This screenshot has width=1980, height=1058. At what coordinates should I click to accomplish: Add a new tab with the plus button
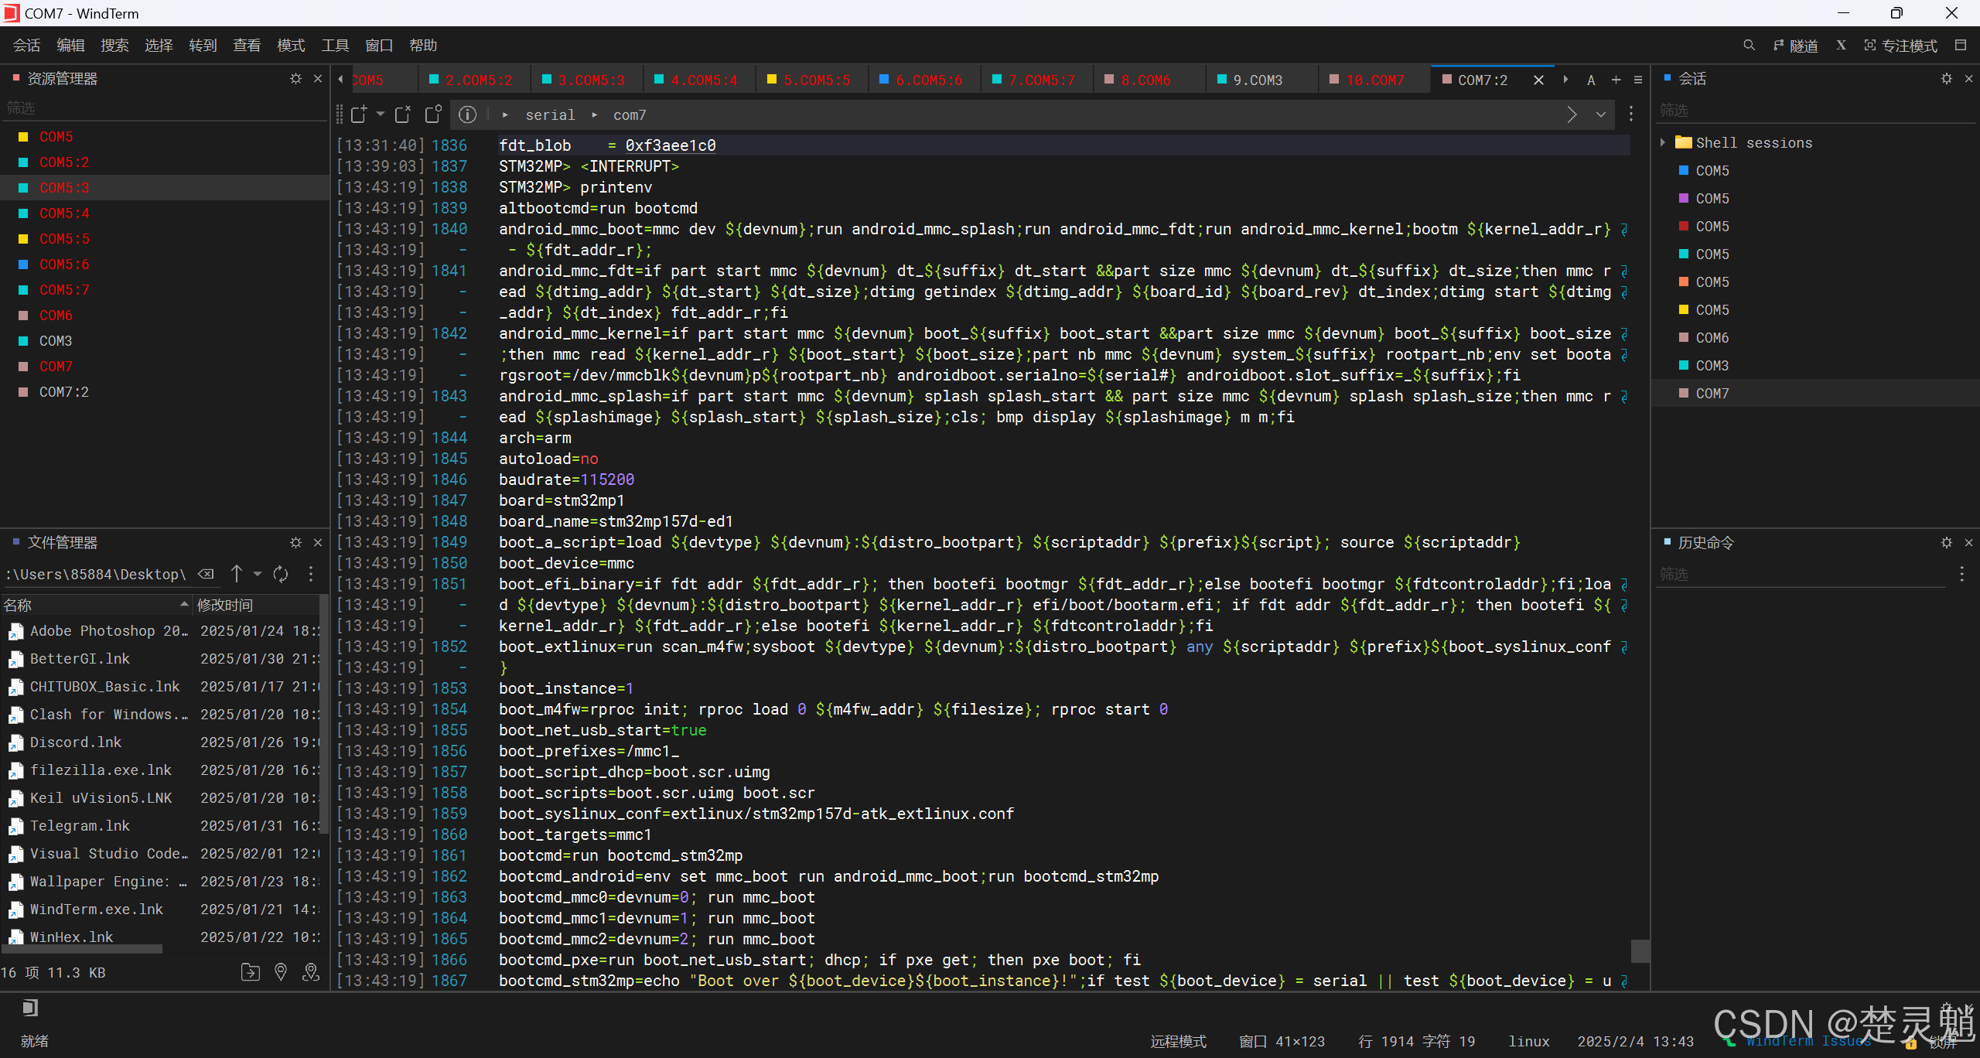[1616, 80]
